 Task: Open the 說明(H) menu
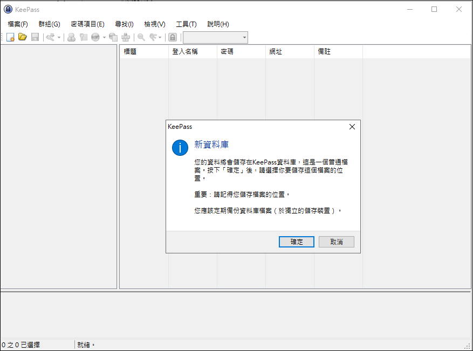tap(218, 24)
